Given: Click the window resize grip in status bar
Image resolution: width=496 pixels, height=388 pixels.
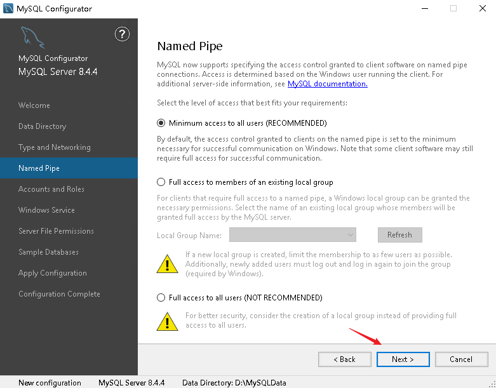Looking at the screenshot, I should (492, 384).
